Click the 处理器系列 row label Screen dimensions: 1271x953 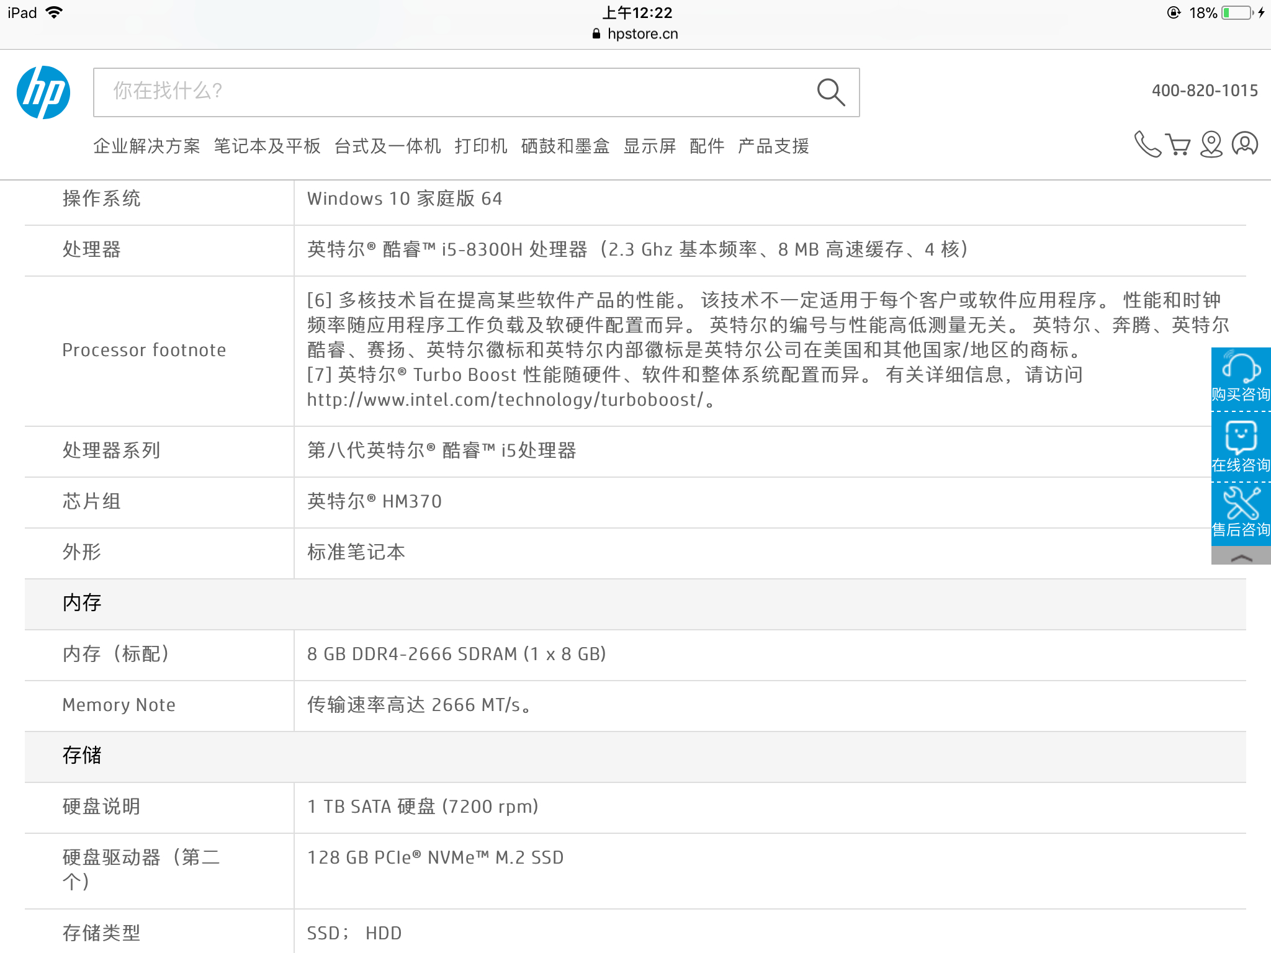tap(111, 450)
